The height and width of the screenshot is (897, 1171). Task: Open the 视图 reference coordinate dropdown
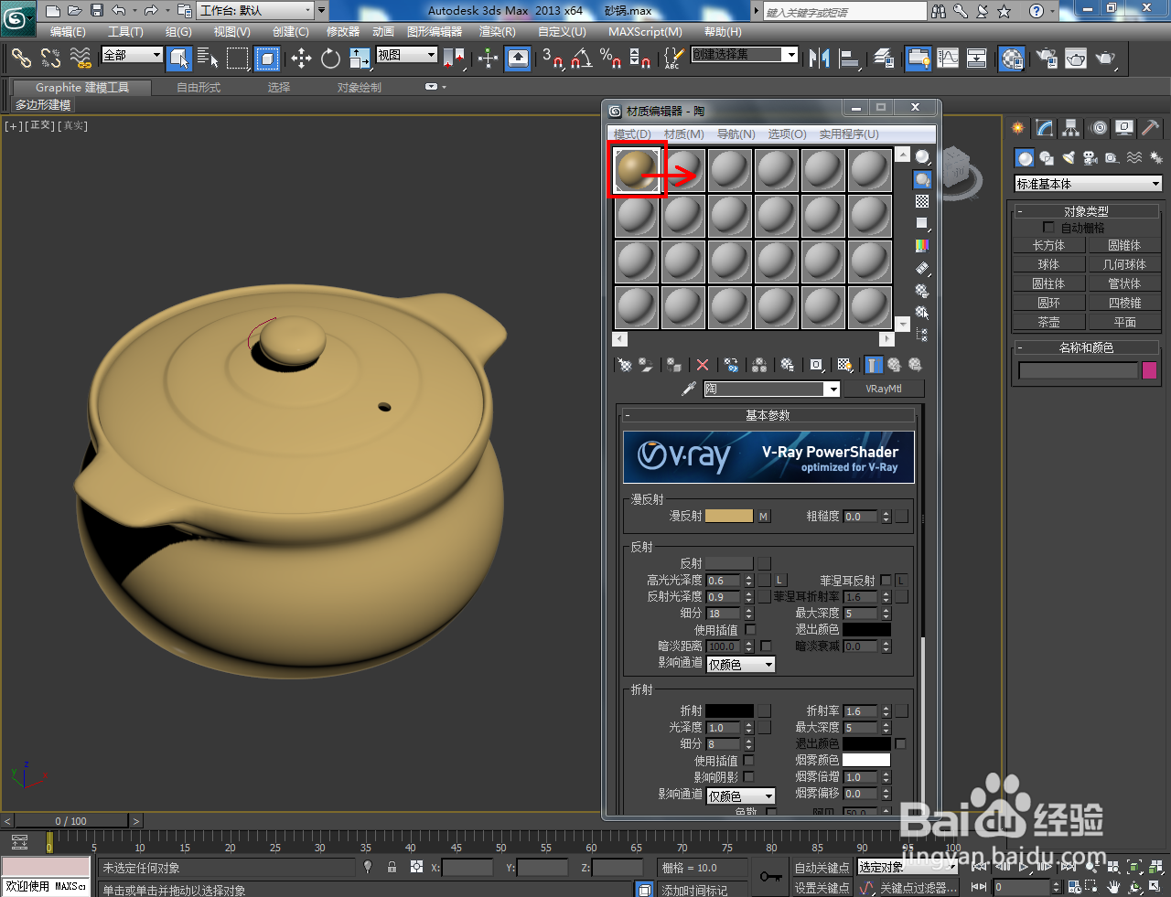[x=407, y=56]
